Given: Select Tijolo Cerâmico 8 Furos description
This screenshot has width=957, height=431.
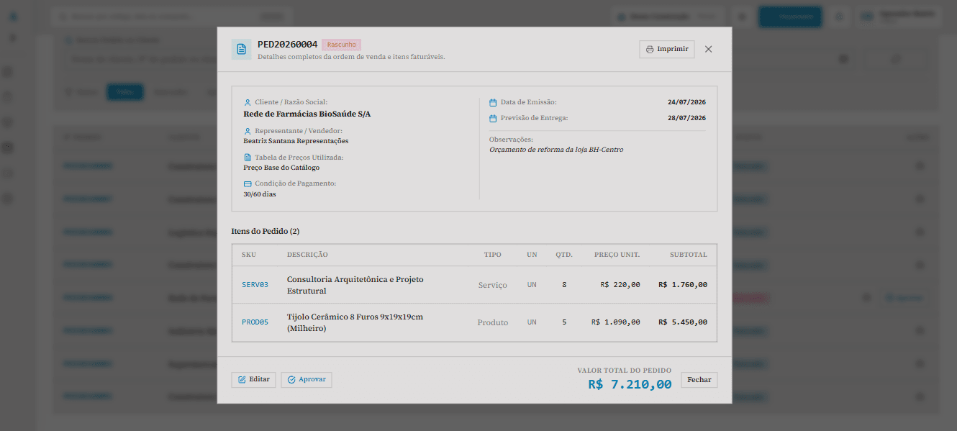Looking at the screenshot, I should coord(355,322).
